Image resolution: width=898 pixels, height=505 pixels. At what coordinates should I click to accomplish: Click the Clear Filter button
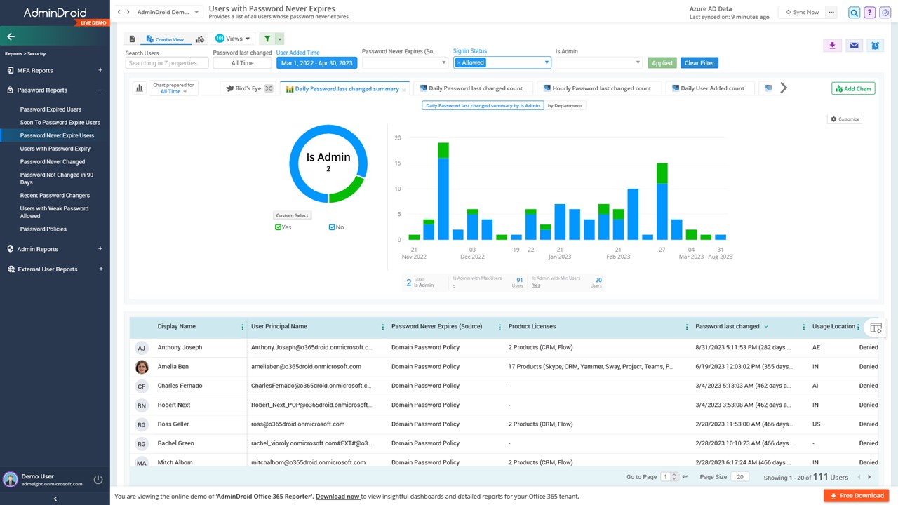[699, 63]
